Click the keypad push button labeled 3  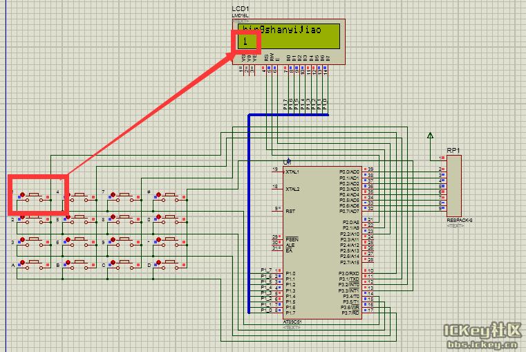35,242
